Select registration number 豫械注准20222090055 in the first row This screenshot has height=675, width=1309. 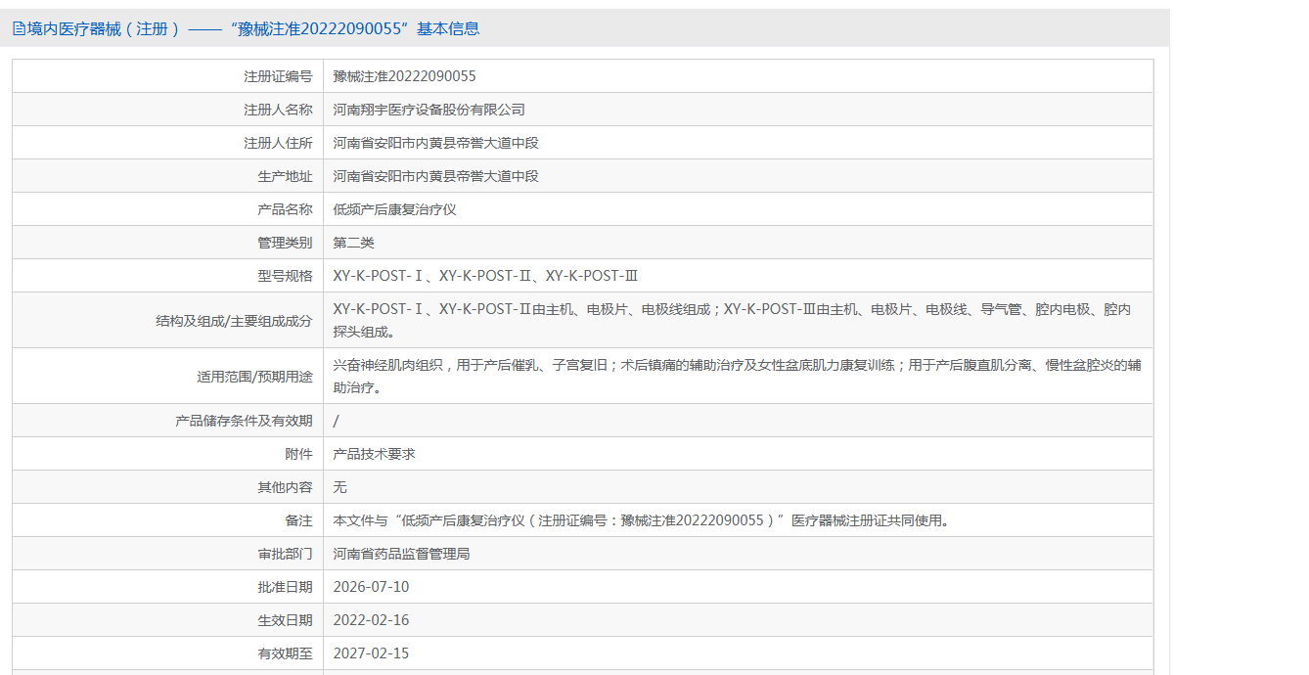tap(404, 76)
